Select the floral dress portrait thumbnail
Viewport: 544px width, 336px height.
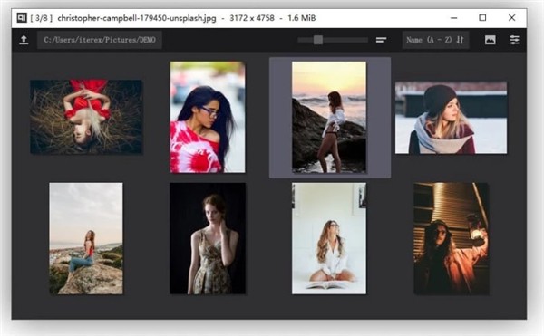[x=208, y=238]
